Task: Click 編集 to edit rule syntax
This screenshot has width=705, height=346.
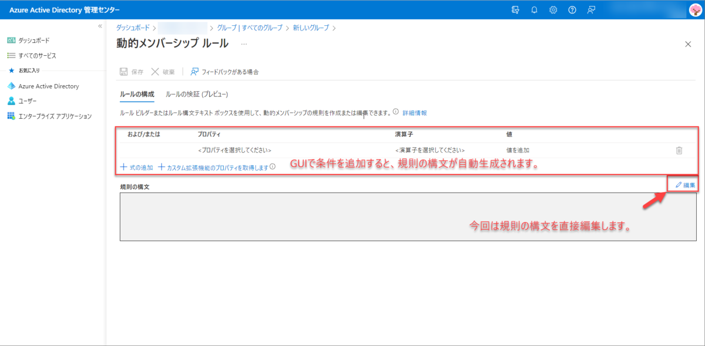Action: [686, 185]
